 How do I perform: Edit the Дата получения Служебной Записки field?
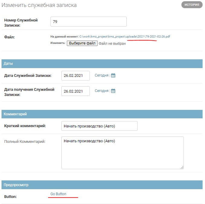tap(76, 91)
